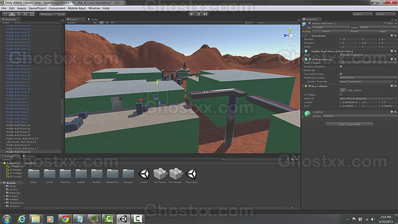Click Prefab Apply button
The height and width of the screenshot is (224, 398).
(x=383, y=32)
